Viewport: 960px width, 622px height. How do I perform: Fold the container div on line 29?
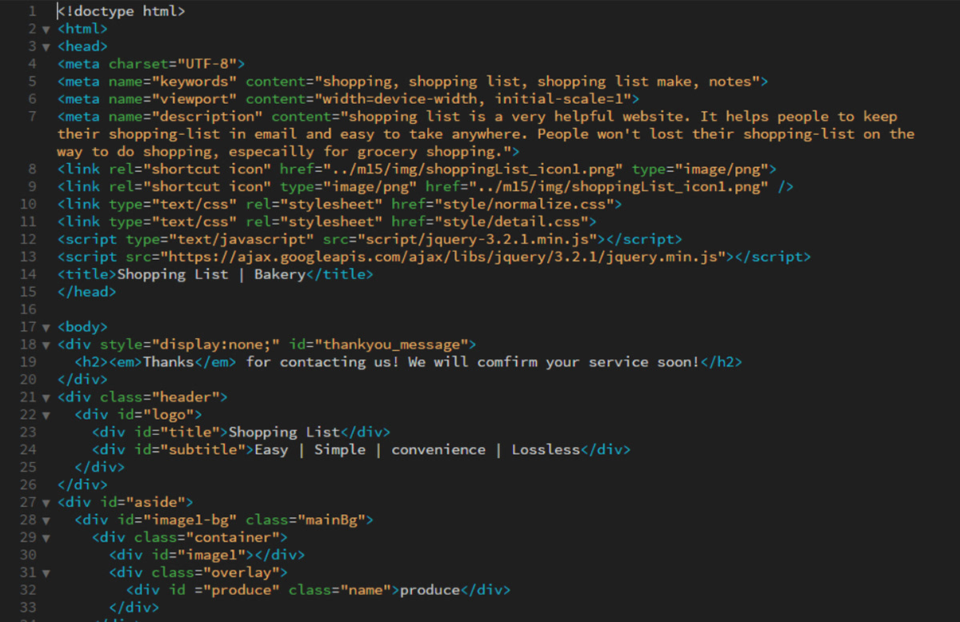pyautogui.click(x=46, y=538)
